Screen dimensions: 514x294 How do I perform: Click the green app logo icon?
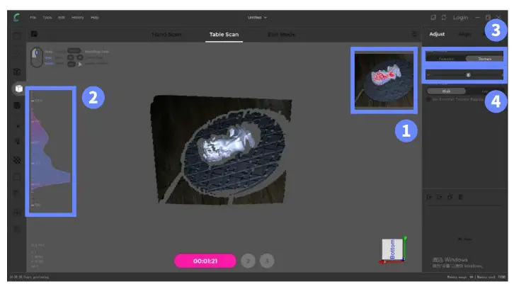click(x=16, y=18)
